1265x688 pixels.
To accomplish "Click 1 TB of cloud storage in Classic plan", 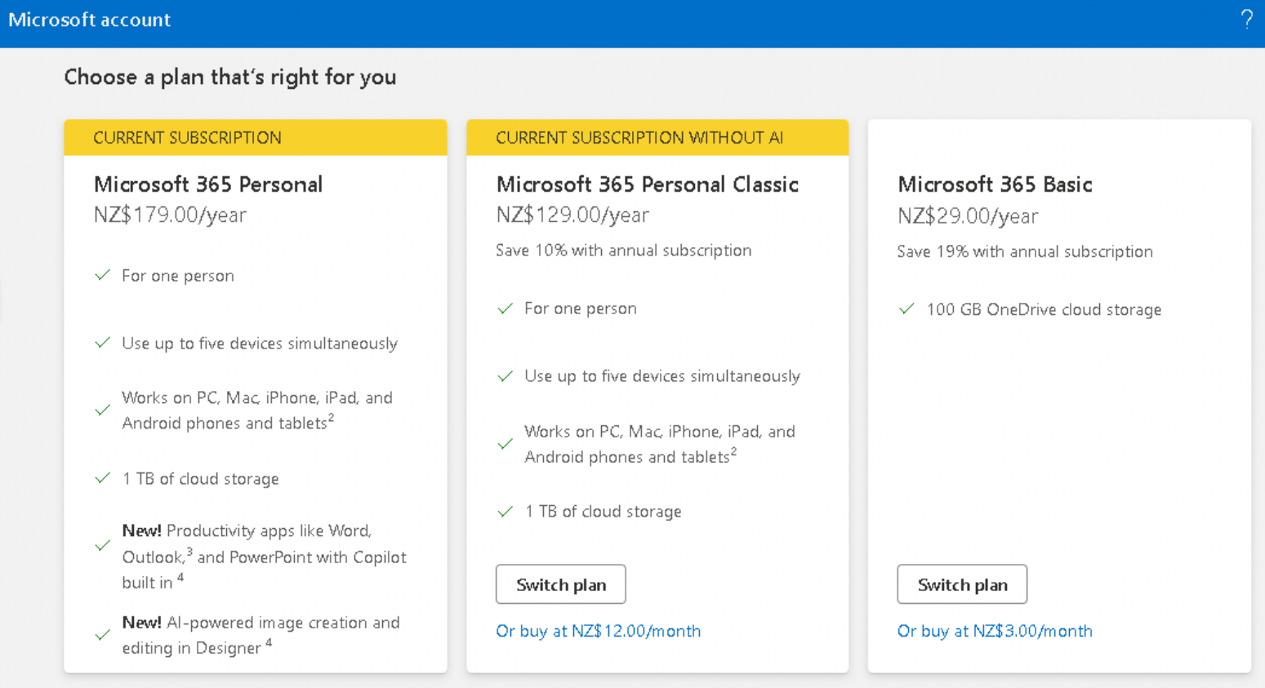I will (603, 511).
